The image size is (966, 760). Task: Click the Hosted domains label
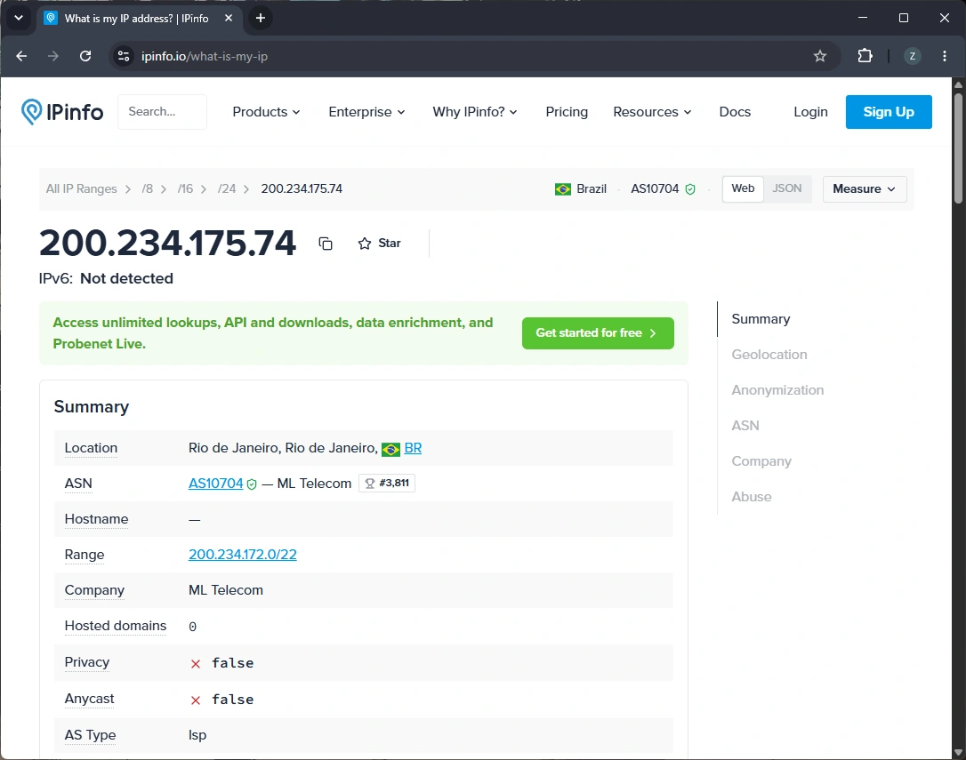click(x=116, y=626)
